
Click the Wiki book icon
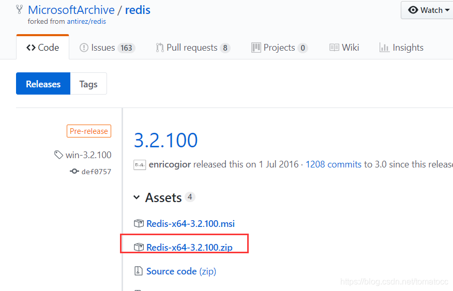pyautogui.click(x=334, y=48)
